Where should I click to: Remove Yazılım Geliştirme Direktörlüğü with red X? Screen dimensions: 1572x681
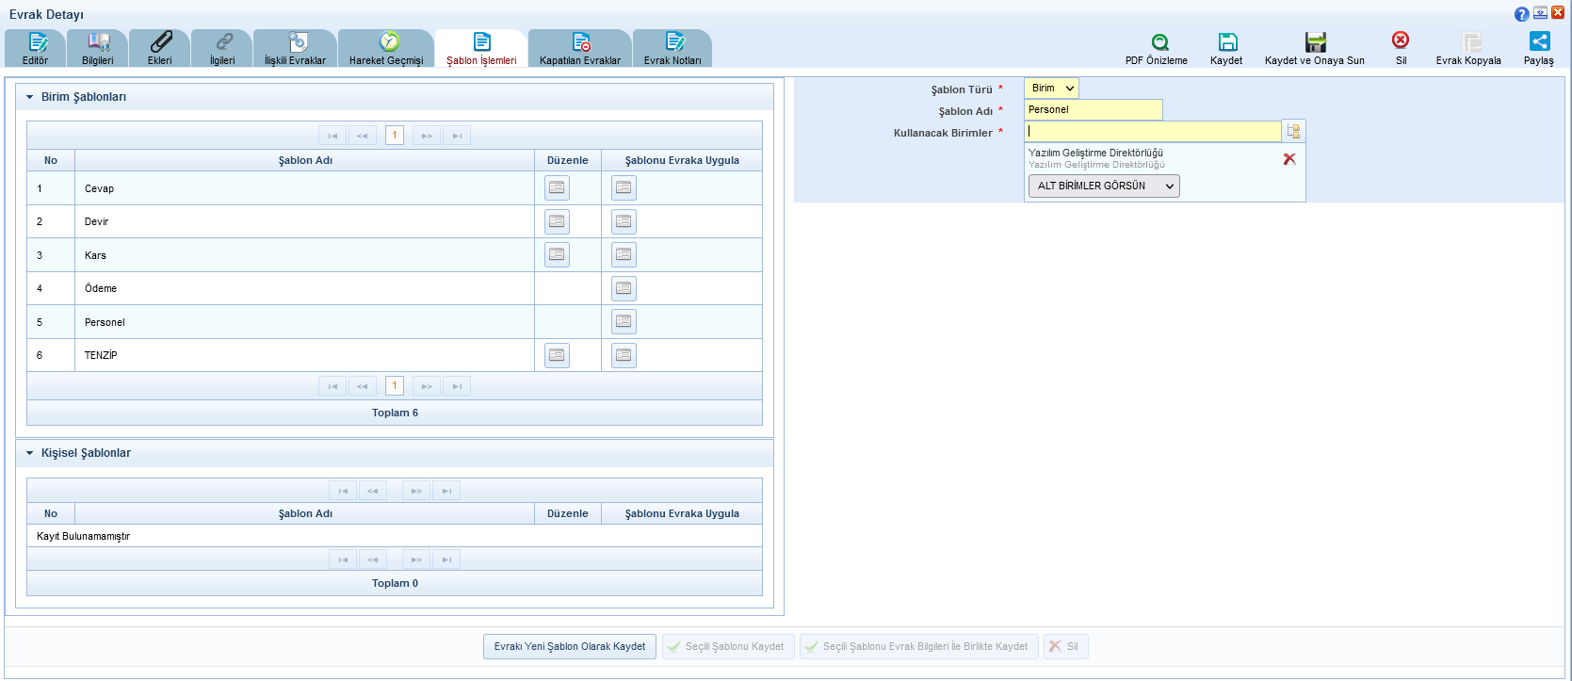(x=1289, y=159)
